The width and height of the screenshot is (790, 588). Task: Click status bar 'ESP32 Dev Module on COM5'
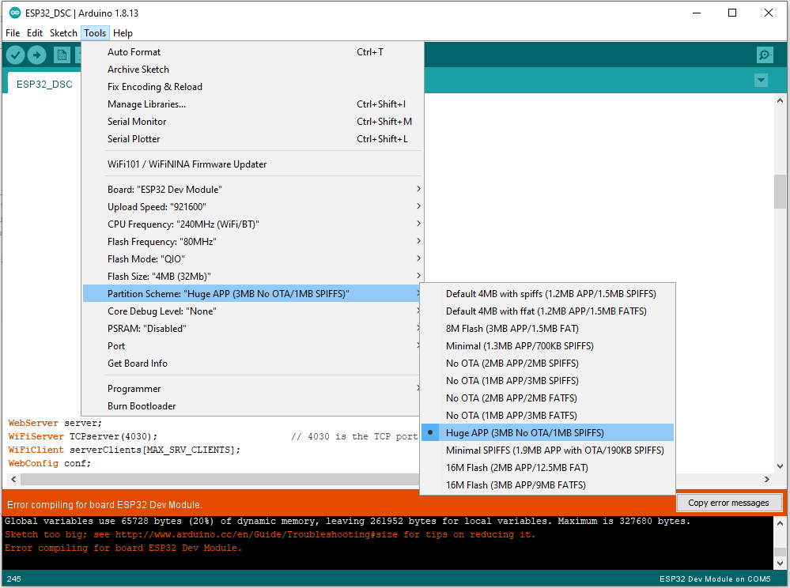coord(715,579)
